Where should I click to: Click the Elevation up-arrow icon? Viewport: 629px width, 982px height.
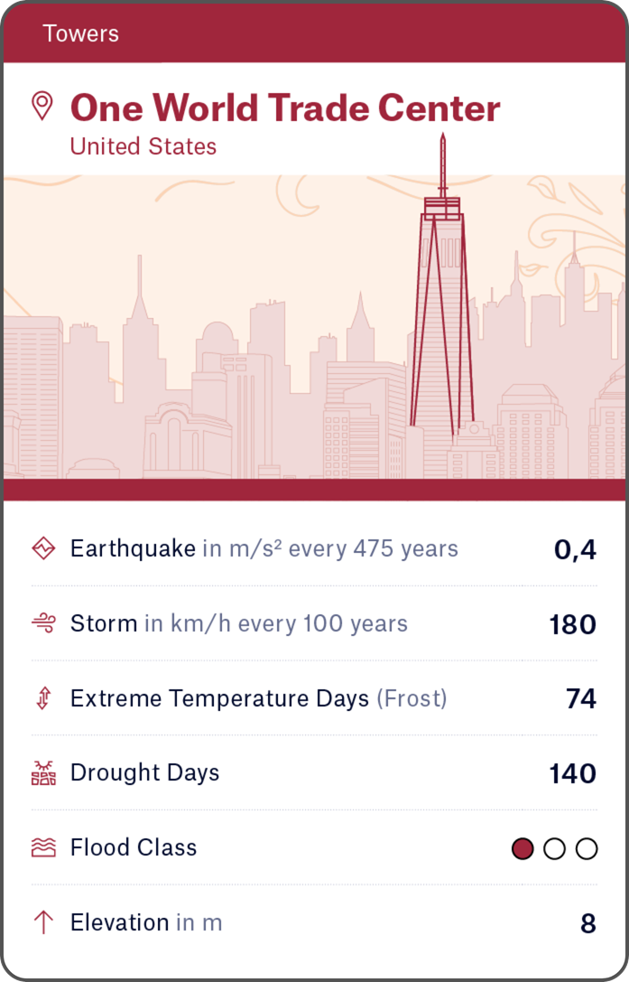43,922
